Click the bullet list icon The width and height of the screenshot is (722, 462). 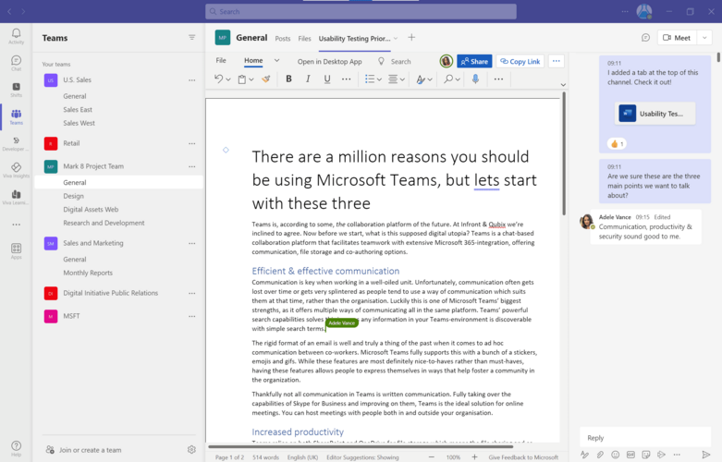click(x=369, y=79)
